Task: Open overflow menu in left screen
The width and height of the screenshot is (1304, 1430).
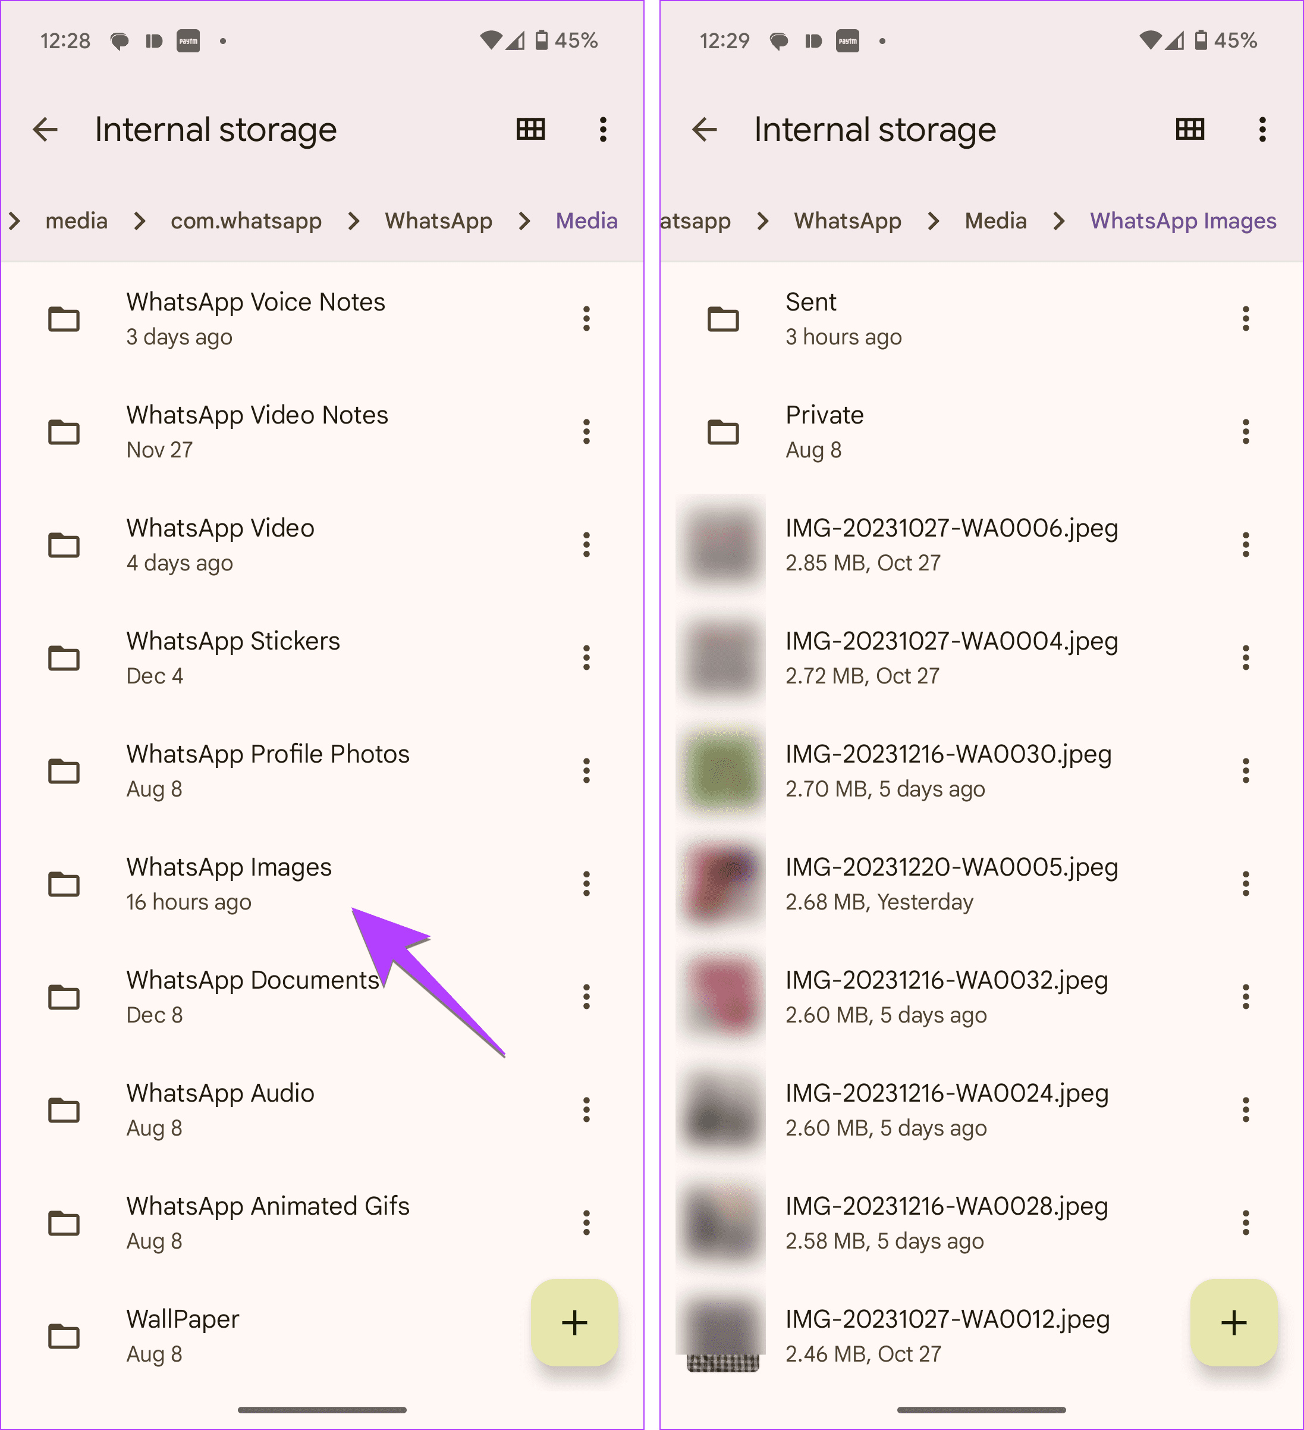Action: pyautogui.click(x=602, y=128)
